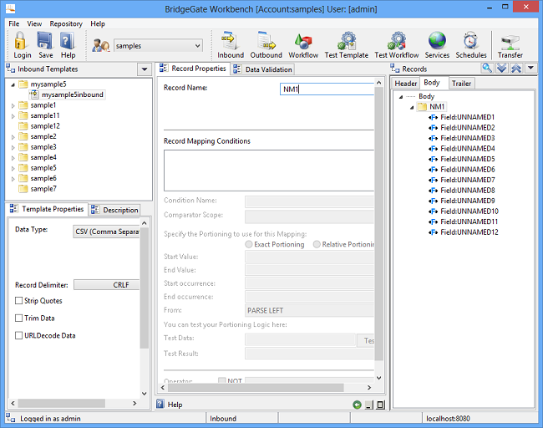Switch to the Header tab in Records
The image size is (543, 428).
(x=405, y=84)
